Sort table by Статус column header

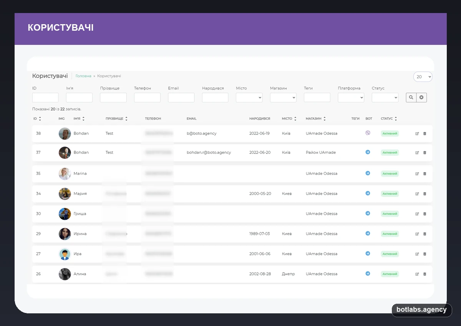click(389, 119)
